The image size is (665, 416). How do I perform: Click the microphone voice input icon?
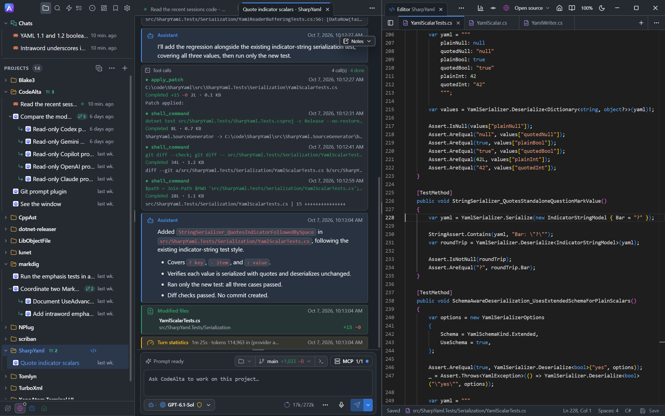pyautogui.click(x=341, y=405)
